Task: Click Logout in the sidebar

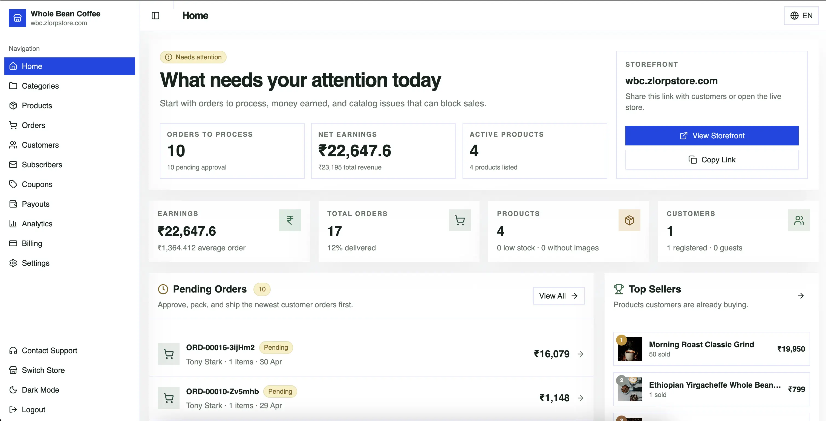Action: 70,410
